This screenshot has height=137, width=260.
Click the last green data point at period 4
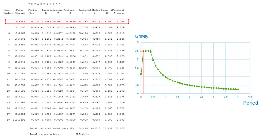coord(238,90)
